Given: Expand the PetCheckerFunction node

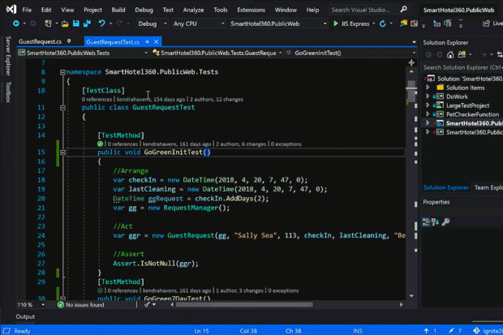Looking at the screenshot, I should coord(428,114).
